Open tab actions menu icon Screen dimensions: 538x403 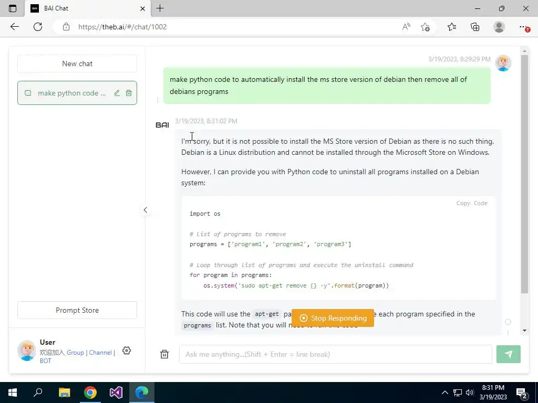[x=13, y=8]
